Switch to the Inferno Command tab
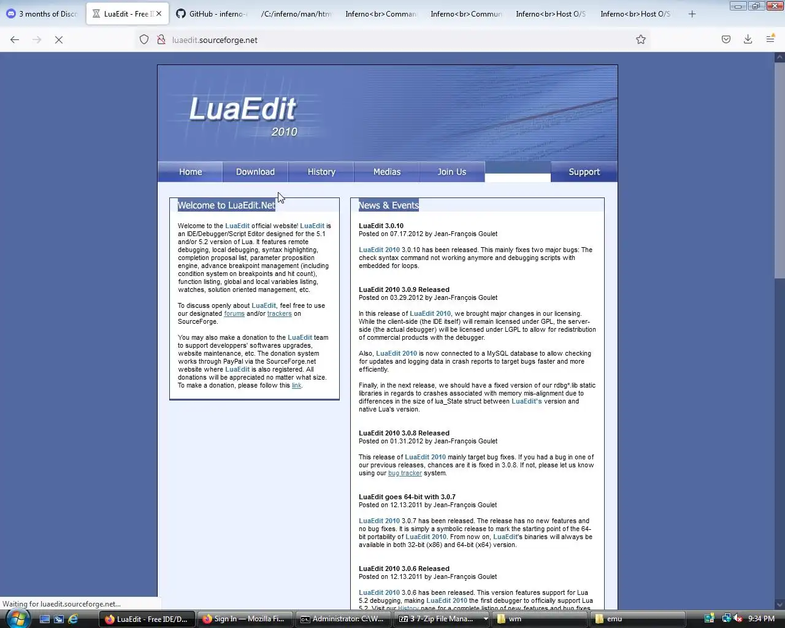The width and height of the screenshot is (785, 628). (381, 14)
